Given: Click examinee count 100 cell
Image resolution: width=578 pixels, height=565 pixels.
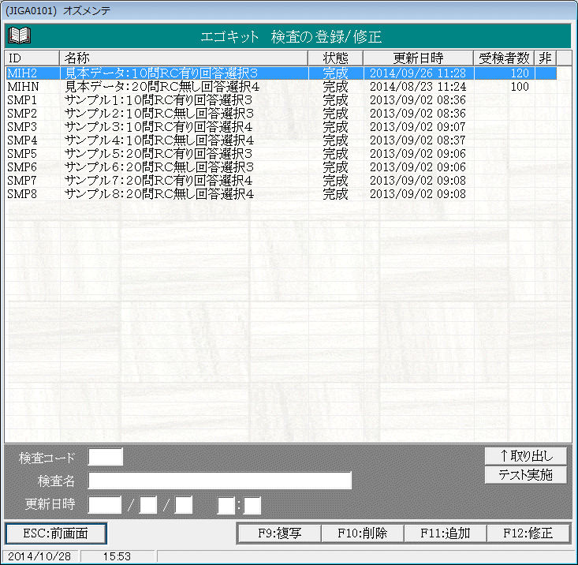Looking at the screenshot, I should [520, 87].
